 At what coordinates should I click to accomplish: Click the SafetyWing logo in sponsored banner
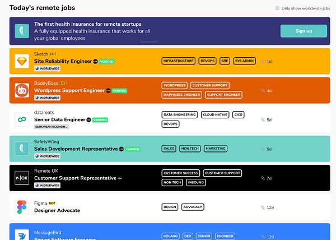(x=21, y=31)
